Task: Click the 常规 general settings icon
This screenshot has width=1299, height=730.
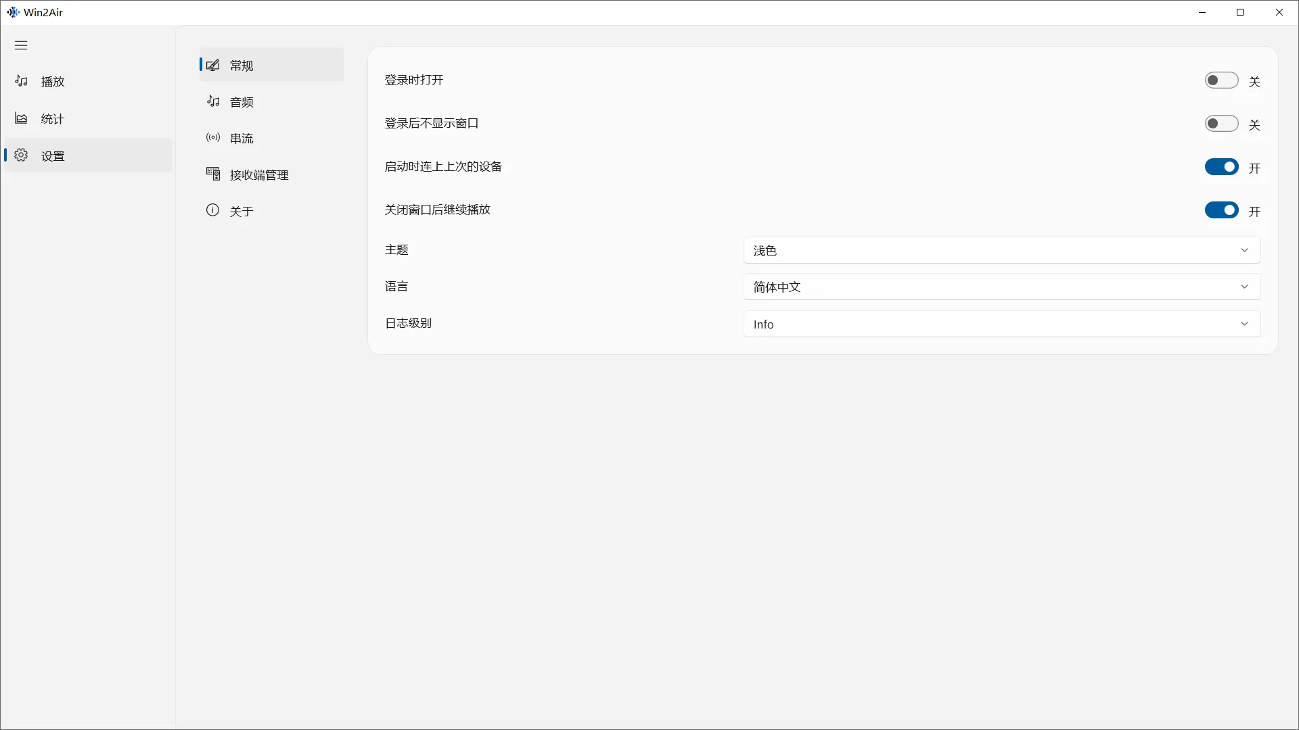Action: pos(212,65)
